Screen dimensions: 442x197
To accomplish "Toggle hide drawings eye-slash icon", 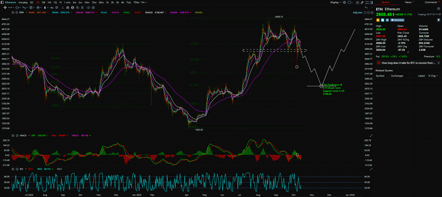I will pyautogui.click(x=77, y=7).
